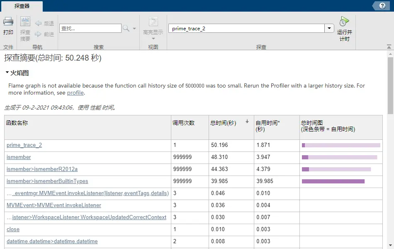Screen dimensions: 394x249
Task: Open the search options dropdown arrow
Action: coord(134,28)
